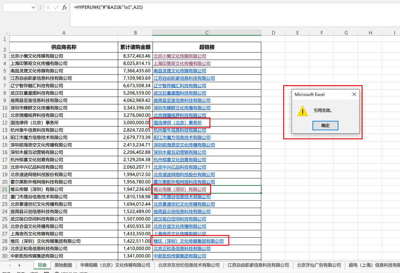The height and width of the screenshot is (273, 400).
Task: Open the 北京京东世纪信息技术有限公司 sheet tab
Action: [189, 265]
